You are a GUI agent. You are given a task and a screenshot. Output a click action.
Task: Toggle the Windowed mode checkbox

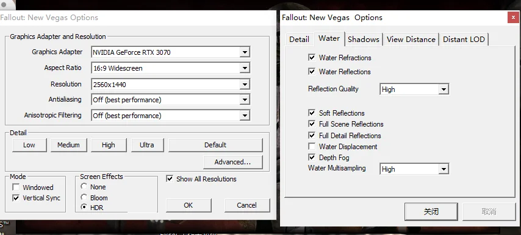(x=16, y=188)
